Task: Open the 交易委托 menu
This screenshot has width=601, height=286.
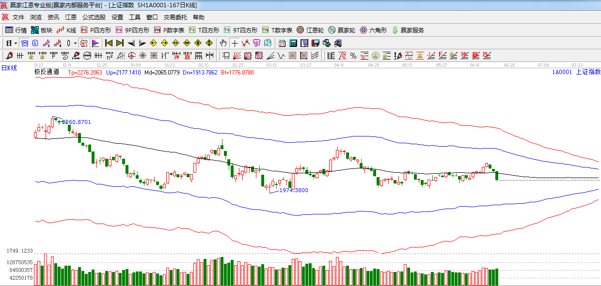Action: click(175, 17)
